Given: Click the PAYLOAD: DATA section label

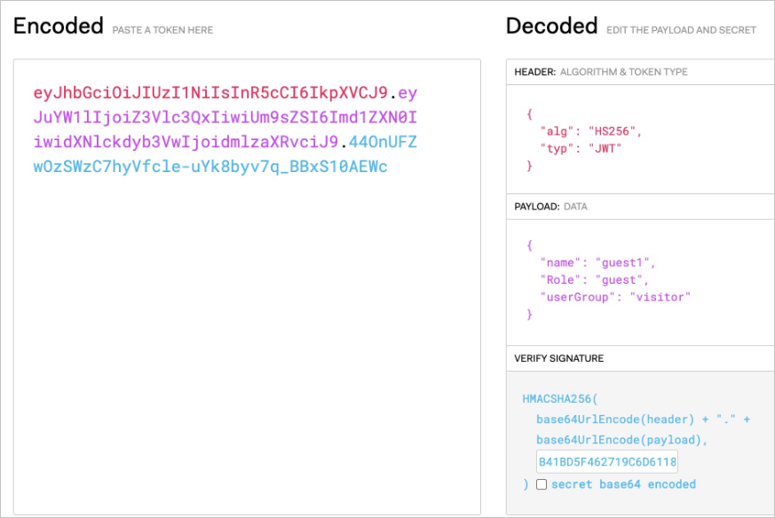Looking at the screenshot, I should pos(550,207).
